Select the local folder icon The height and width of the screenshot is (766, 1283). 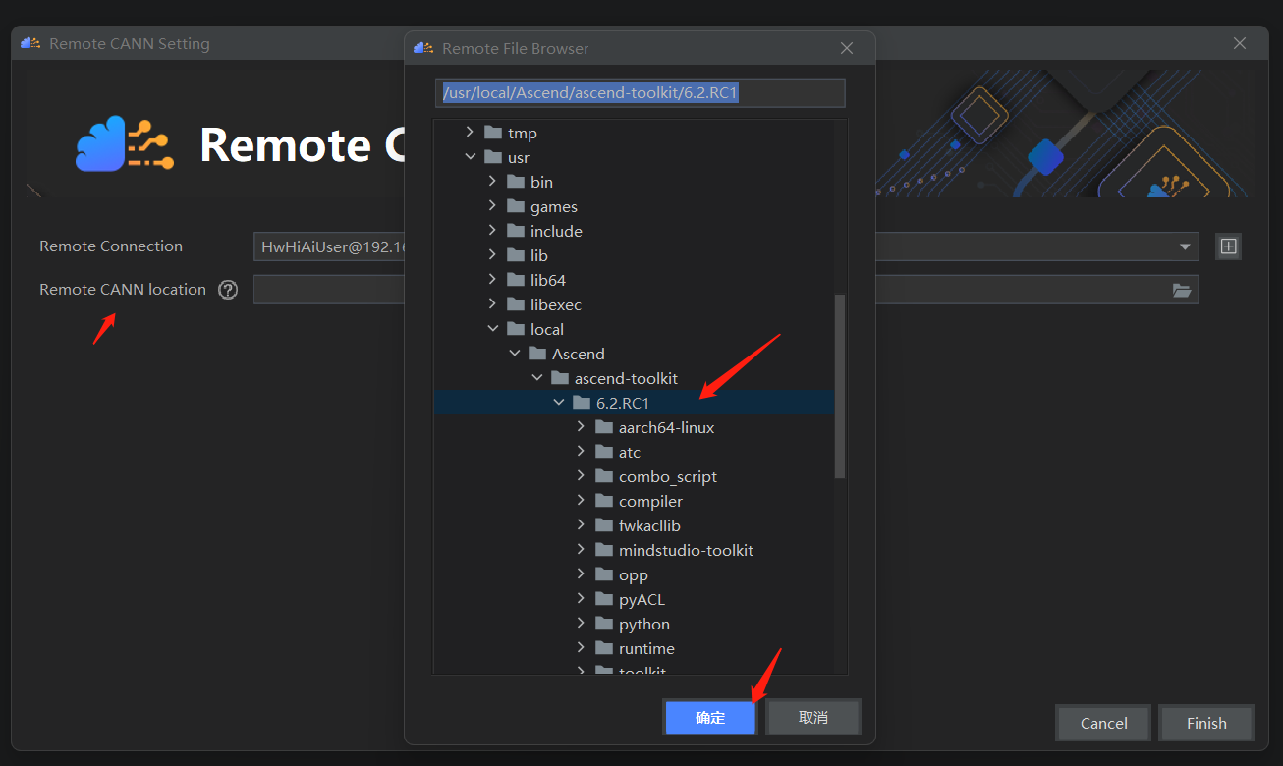[x=515, y=329]
